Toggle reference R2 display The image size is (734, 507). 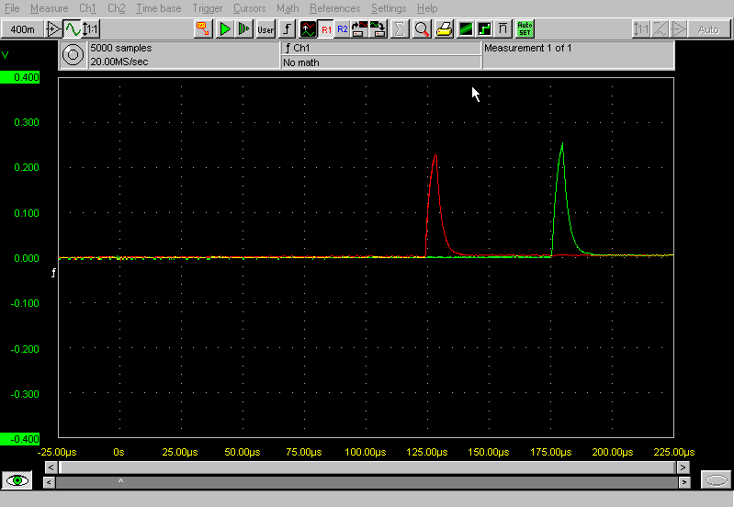pyautogui.click(x=342, y=29)
